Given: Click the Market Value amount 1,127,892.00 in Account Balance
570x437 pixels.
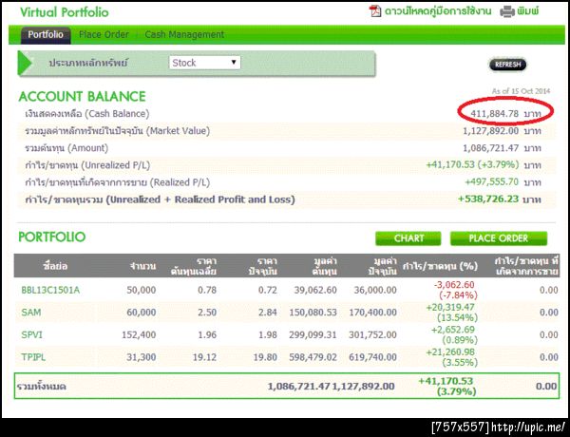Looking at the screenshot, I should point(491,131).
